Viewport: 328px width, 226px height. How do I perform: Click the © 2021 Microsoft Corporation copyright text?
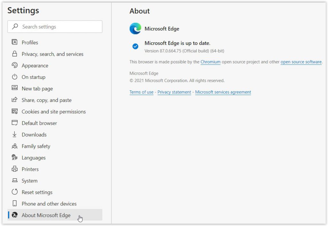177,80
